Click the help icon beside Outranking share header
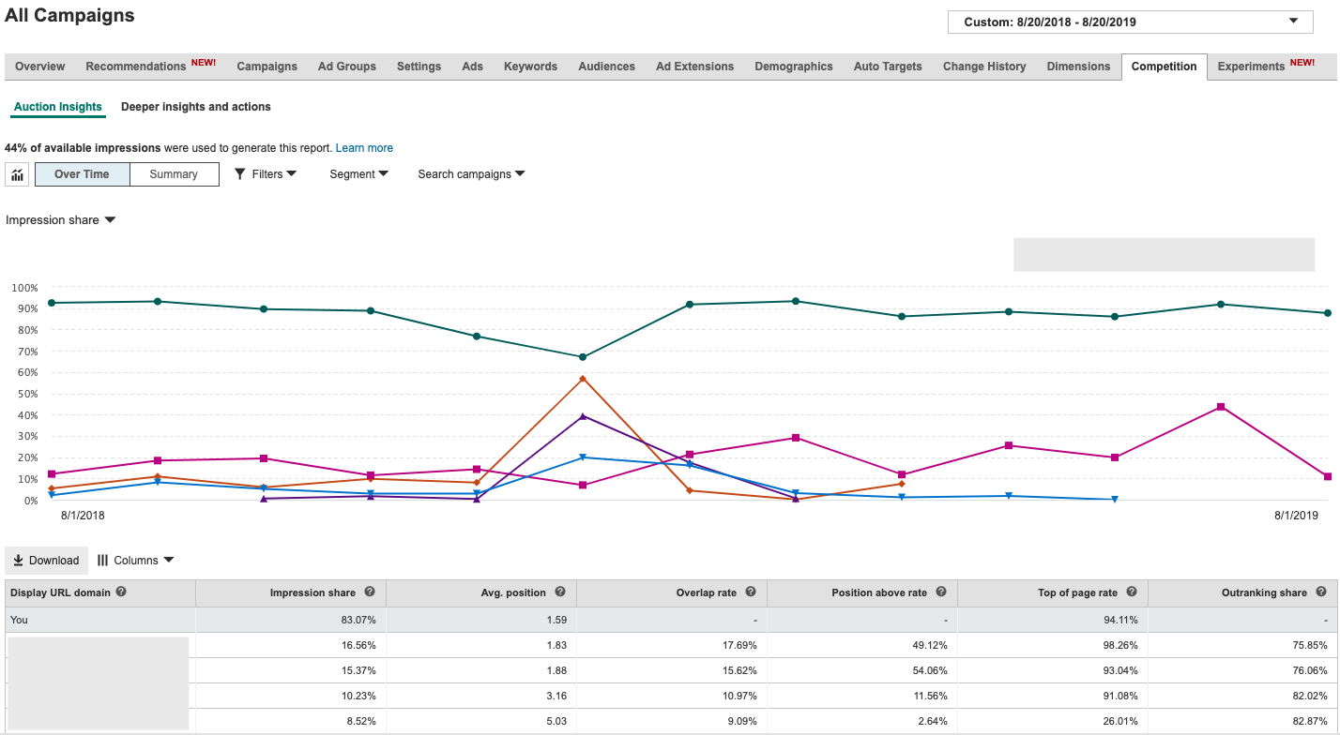Screen dimensions: 1340x735 pyautogui.click(x=1321, y=592)
